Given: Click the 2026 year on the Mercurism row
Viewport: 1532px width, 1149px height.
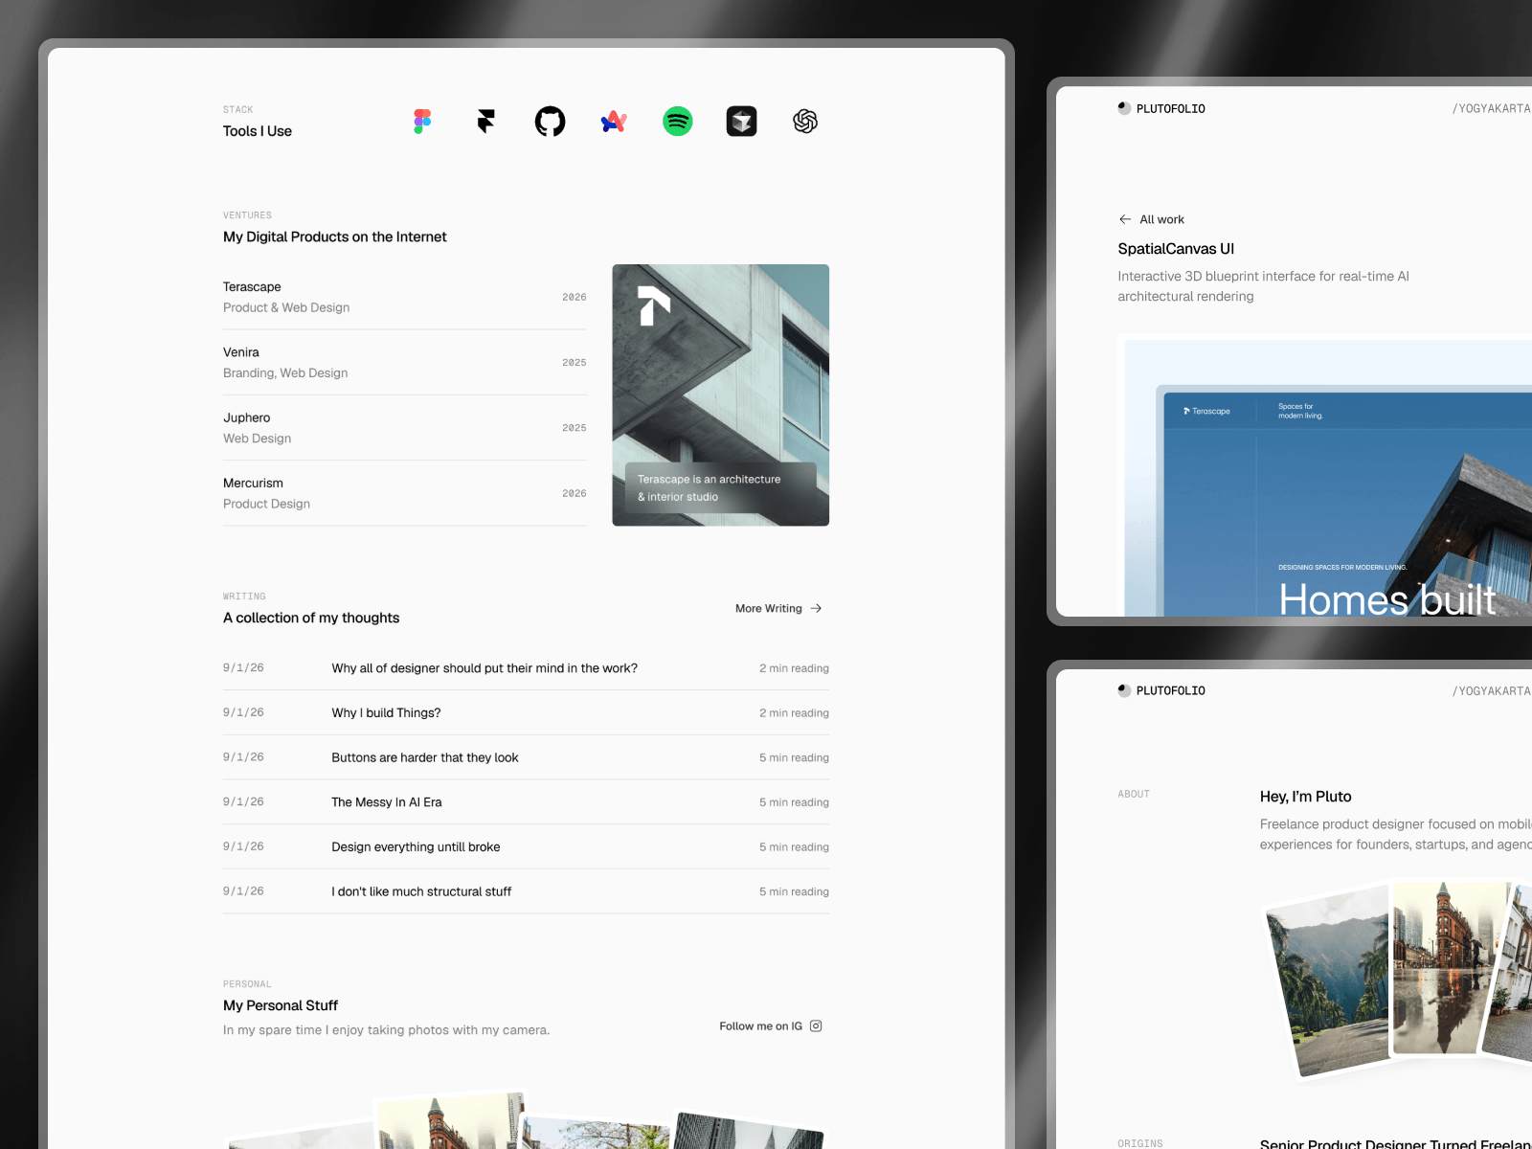Looking at the screenshot, I should (574, 493).
